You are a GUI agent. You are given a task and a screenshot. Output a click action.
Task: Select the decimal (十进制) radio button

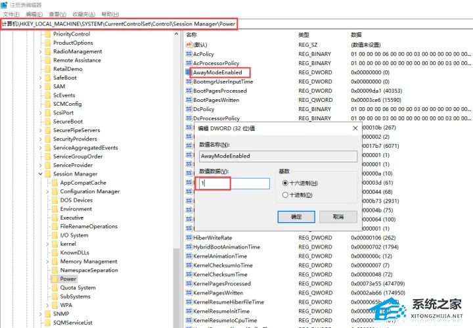click(x=285, y=195)
